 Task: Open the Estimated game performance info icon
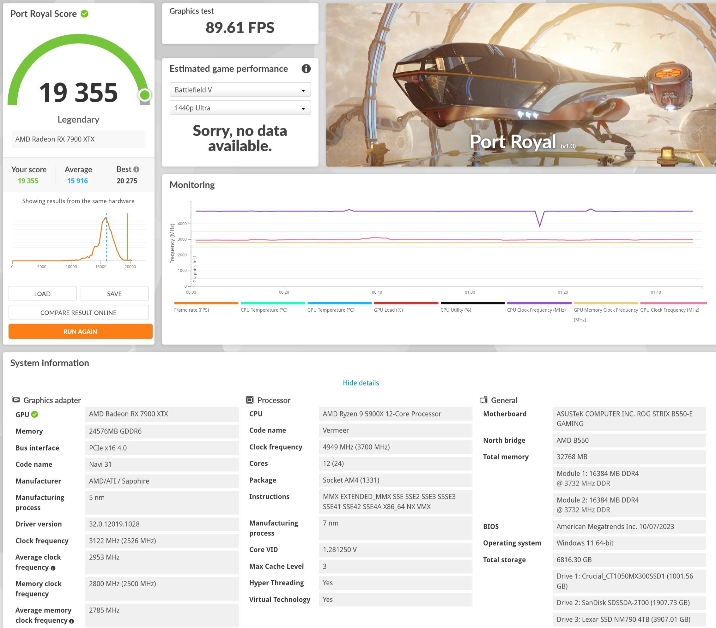(x=306, y=69)
